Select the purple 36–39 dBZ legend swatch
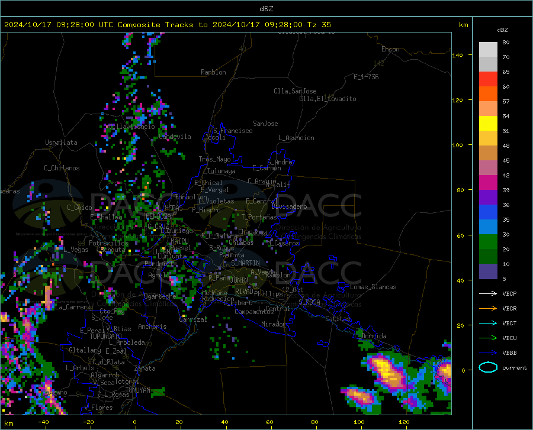The height and width of the screenshot is (430, 533). [488, 198]
